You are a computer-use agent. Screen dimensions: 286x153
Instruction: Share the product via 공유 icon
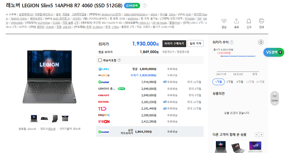pyautogui.click(x=236, y=21)
